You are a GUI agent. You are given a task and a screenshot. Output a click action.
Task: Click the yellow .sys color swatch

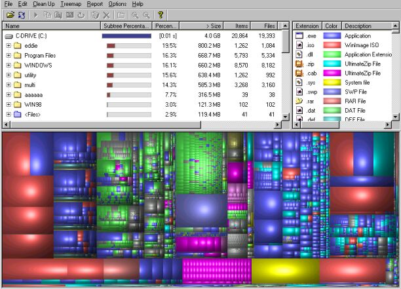(332, 83)
